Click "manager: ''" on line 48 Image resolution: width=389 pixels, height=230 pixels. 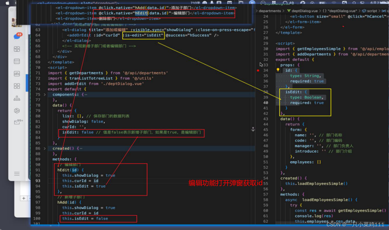point(308,146)
